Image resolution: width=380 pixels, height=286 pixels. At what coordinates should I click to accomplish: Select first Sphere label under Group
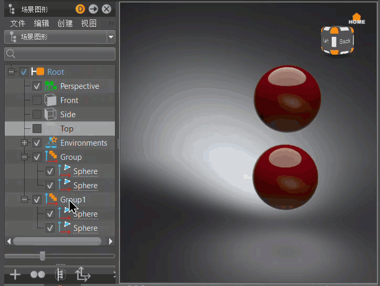86,171
